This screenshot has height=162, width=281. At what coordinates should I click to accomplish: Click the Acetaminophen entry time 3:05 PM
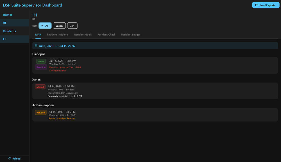[x=71, y=112]
